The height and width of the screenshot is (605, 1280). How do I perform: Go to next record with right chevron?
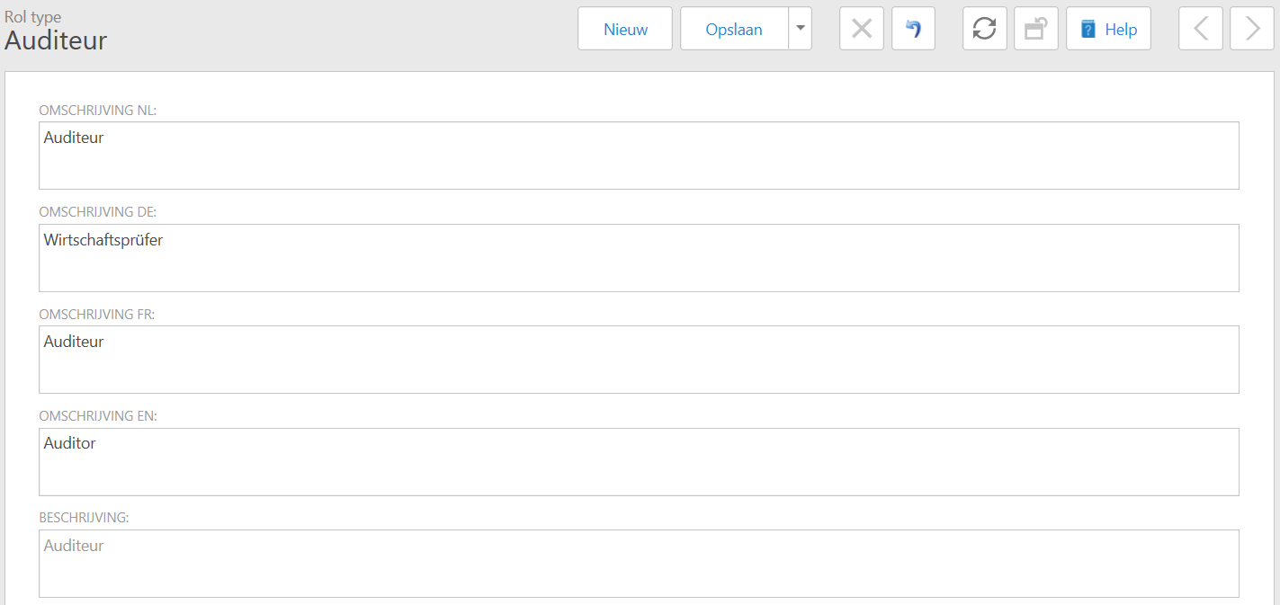click(1251, 29)
